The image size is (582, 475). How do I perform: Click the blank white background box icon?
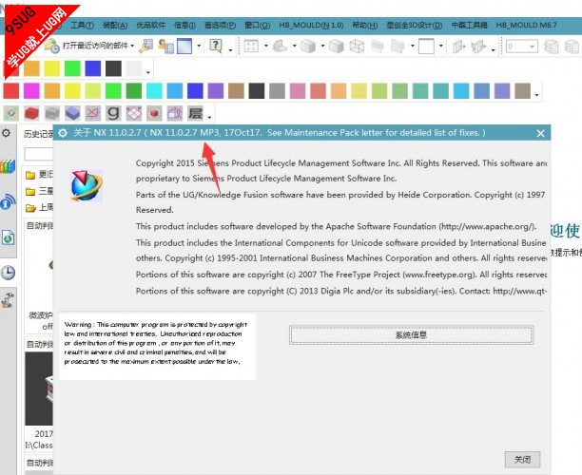tap(426, 46)
